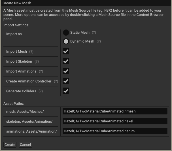172x151 pixels.
Task: Click the (?) hint next to Import Mesh
Action: [x=31, y=52]
